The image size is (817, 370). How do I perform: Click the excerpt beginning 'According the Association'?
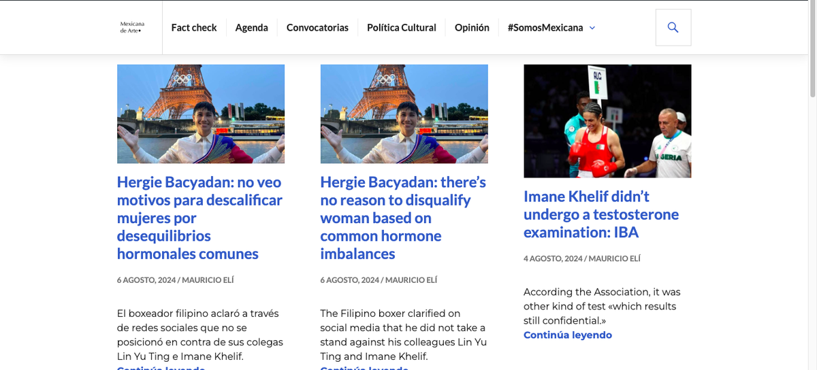[x=602, y=305]
